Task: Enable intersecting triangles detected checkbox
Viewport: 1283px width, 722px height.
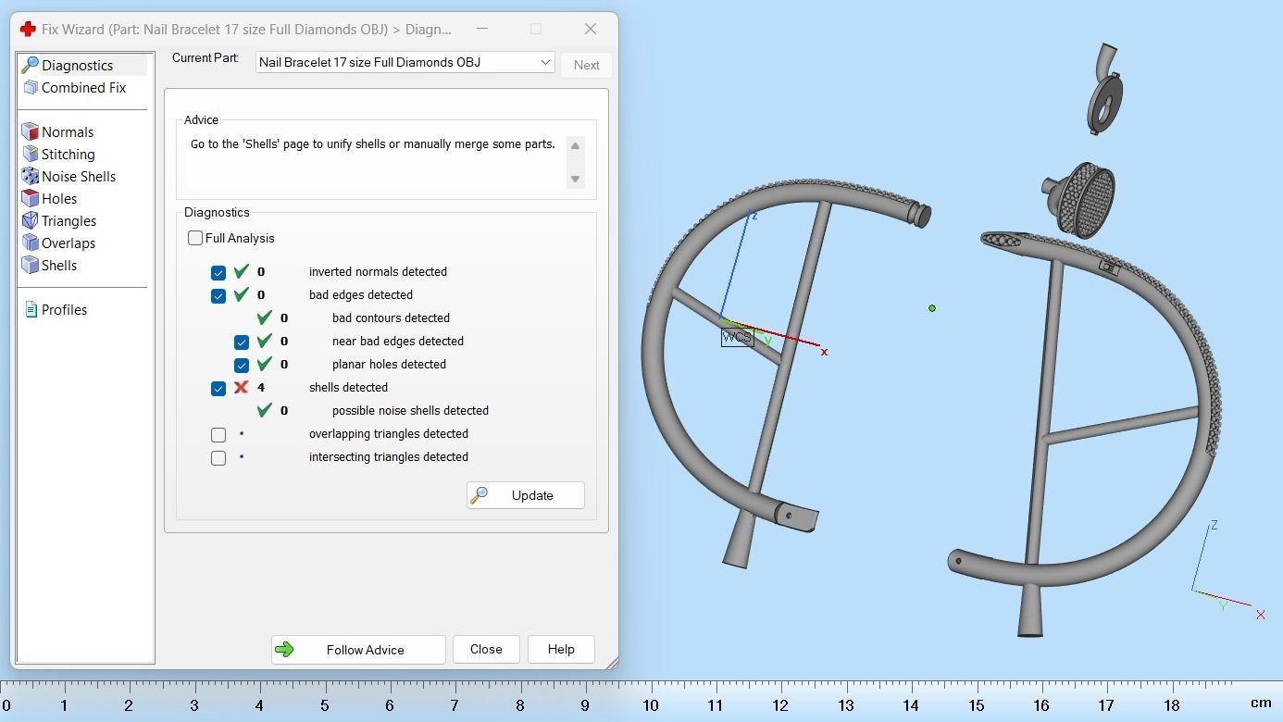Action: point(218,457)
